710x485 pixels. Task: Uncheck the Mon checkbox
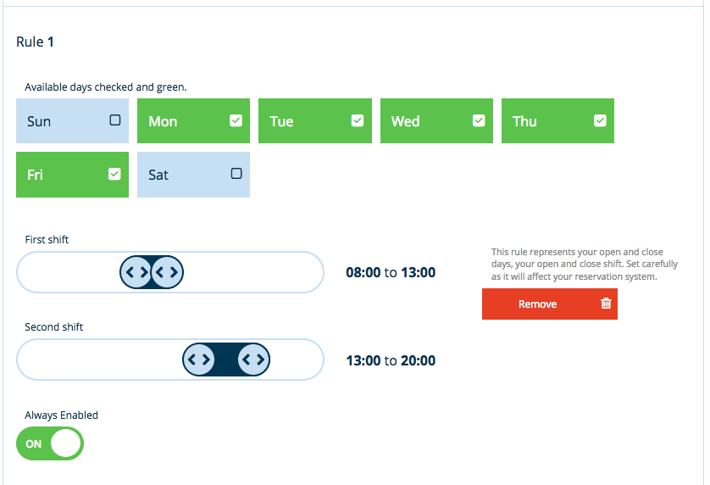[236, 120]
